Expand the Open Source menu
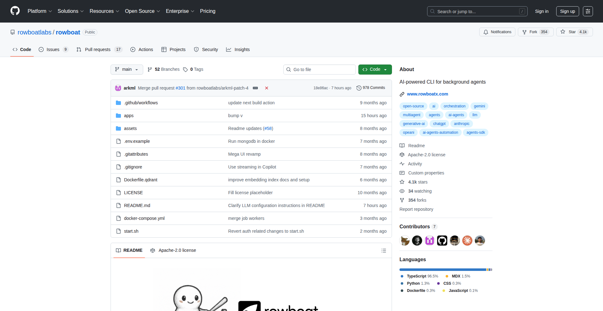The image size is (603, 311). click(142, 11)
